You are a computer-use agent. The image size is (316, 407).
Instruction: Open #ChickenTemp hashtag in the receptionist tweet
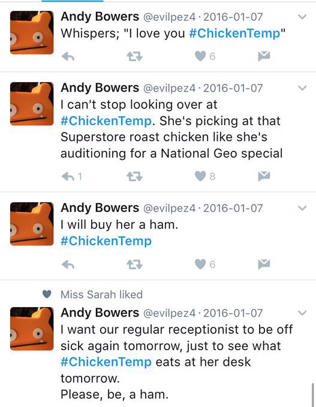pos(106,362)
